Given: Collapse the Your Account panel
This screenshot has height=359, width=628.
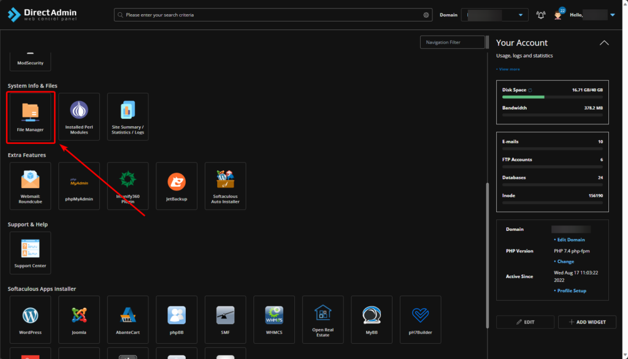Looking at the screenshot, I should pyautogui.click(x=604, y=43).
